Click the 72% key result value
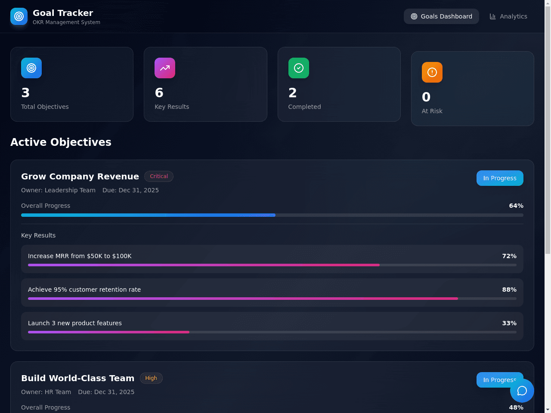Image resolution: width=551 pixels, height=413 pixels. point(509,256)
